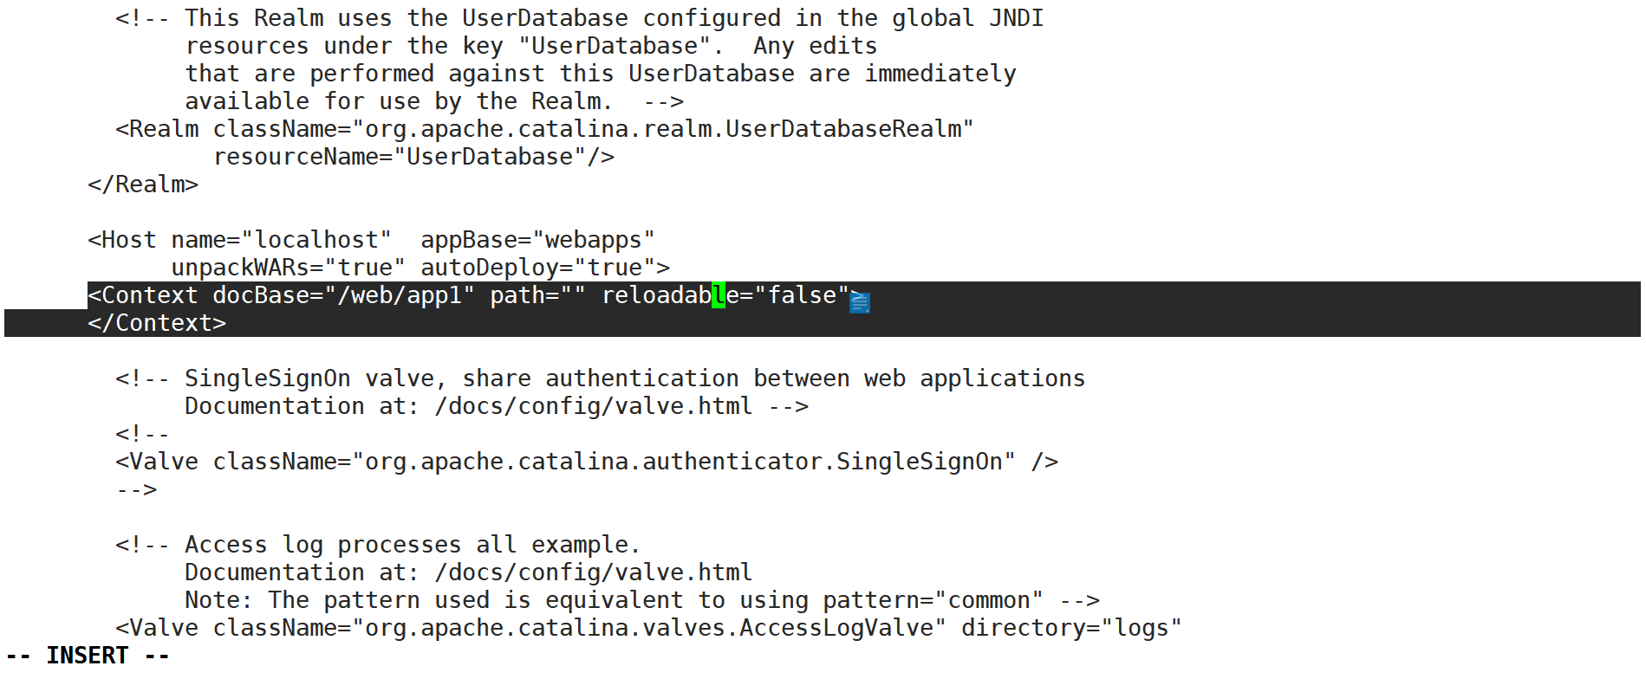Click the quoted key "UserDatabase" in the comment

click(615, 46)
